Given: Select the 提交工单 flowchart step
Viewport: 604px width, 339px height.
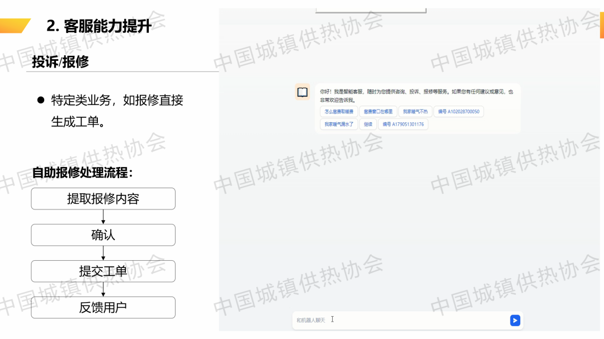Looking at the screenshot, I should point(103,271).
